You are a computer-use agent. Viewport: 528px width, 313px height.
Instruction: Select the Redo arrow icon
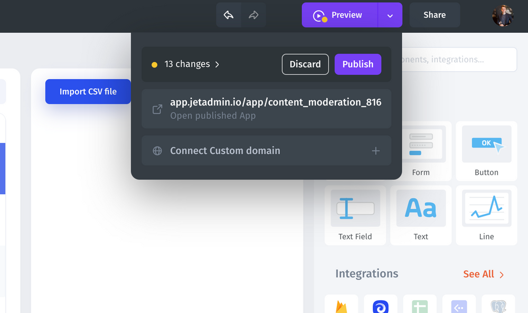click(x=254, y=15)
